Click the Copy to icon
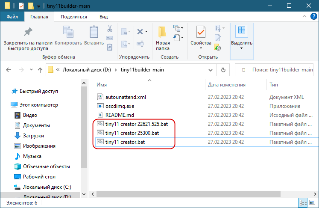 tap(124, 44)
